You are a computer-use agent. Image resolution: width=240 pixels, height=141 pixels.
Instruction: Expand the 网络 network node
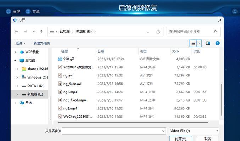(15, 103)
